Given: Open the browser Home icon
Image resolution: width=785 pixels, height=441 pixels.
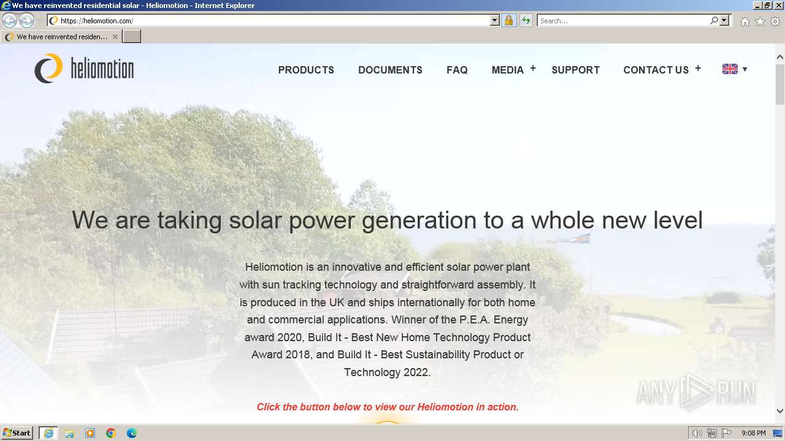Looking at the screenshot, I should (745, 21).
